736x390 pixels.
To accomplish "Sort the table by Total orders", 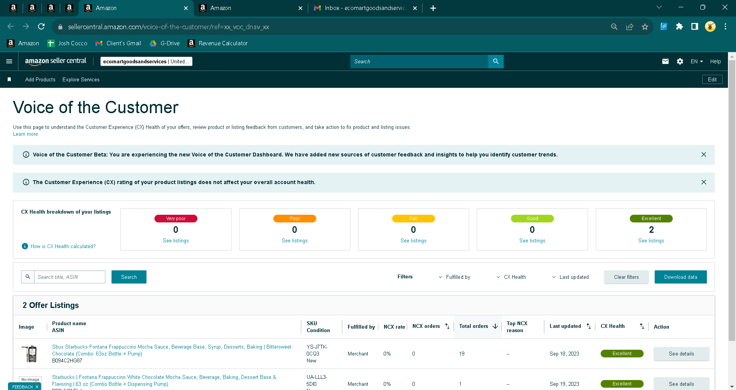I will [x=495, y=326].
